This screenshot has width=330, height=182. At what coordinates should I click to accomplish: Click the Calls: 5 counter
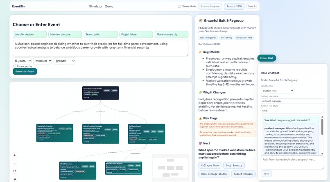pos(251,7)
